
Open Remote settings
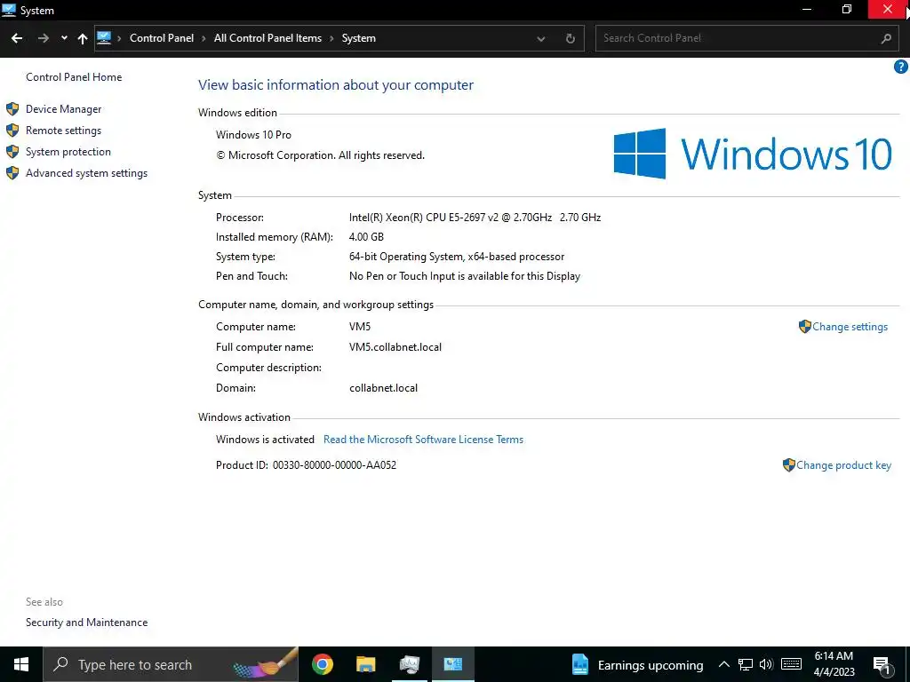pos(63,131)
